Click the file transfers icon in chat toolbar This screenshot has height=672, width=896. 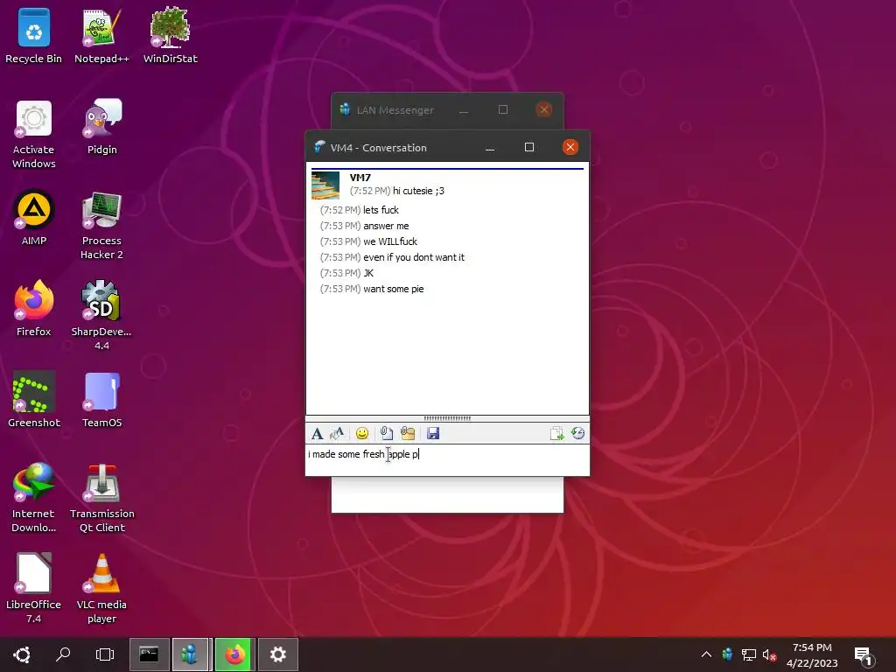coord(556,433)
